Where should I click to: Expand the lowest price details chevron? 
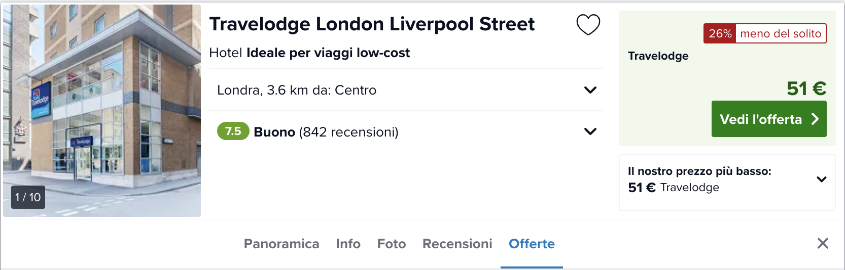click(x=822, y=179)
